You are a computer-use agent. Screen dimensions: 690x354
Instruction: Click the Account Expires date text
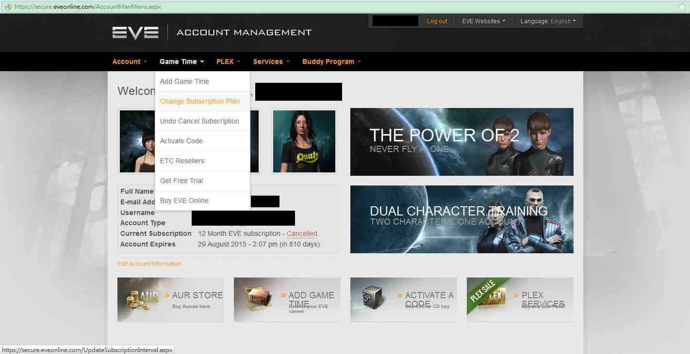coord(259,244)
